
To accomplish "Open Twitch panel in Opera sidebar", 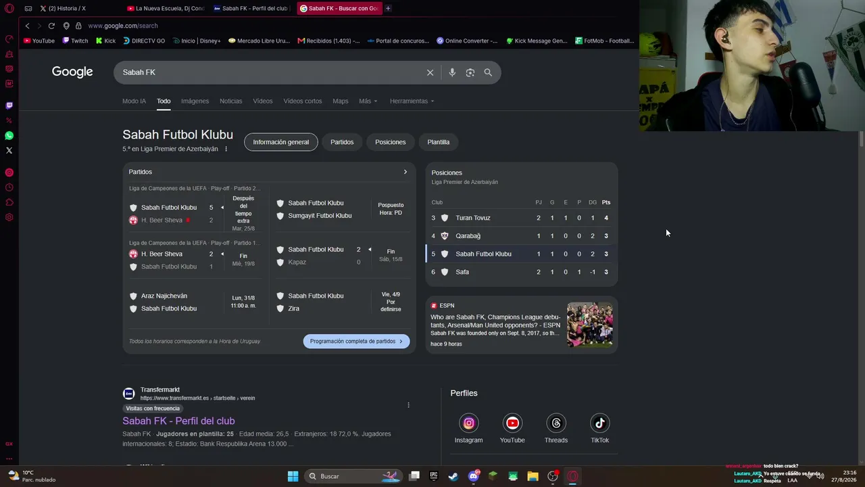I will point(9,106).
